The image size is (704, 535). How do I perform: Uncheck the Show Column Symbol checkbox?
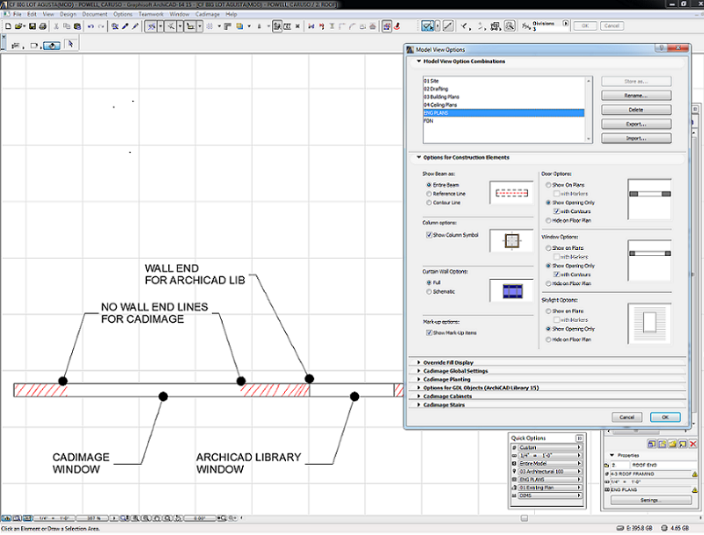[429, 235]
